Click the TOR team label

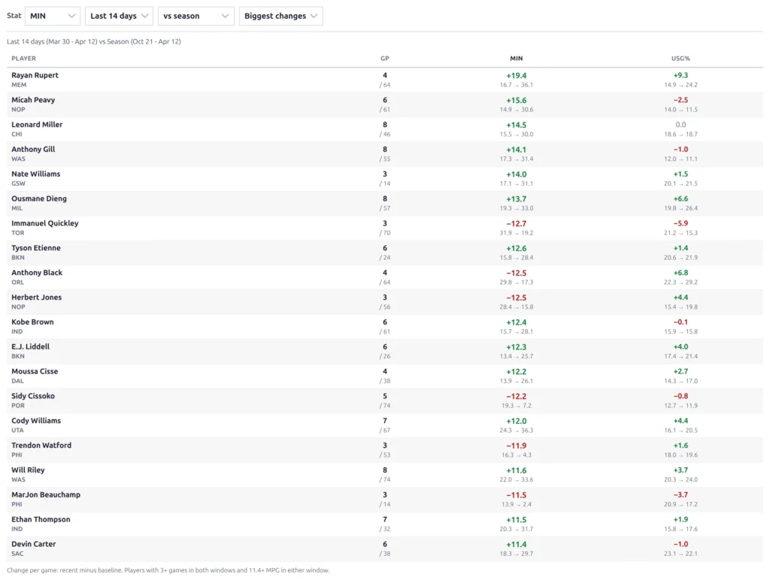point(18,233)
